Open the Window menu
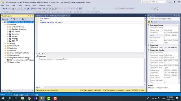 42,5
